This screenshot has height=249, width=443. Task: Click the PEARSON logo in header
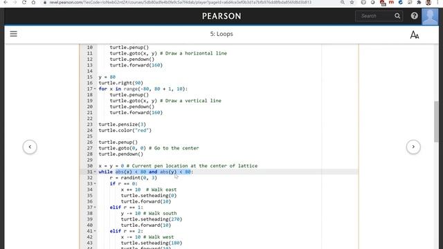[221, 16]
